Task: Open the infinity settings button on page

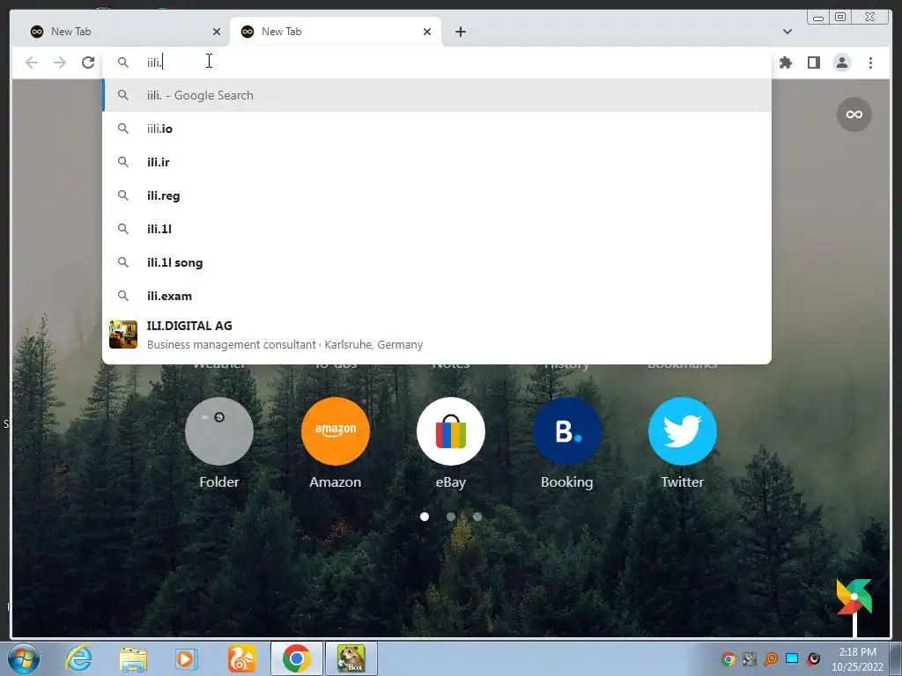Action: point(854,114)
